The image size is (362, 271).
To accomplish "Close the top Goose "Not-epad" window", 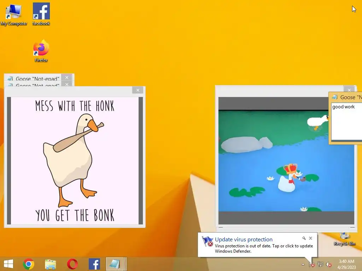I will pyautogui.click(x=67, y=77).
